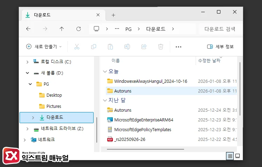
Task: Click the Delete trash can icon
Action: click(x=161, y=47)
